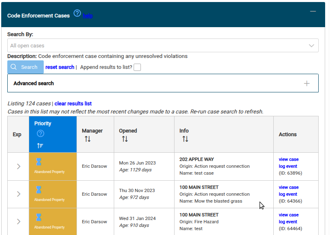Click the reset search link
This screenshot has width=330, height=235.
click(x=60, y=67)
